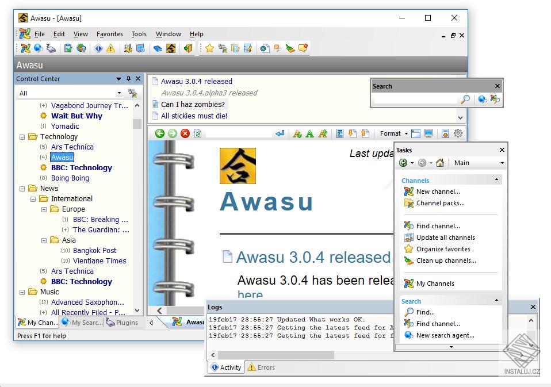The width and height of the screenshot is (551, 387).
Task: Switch to the My Searc... tab
Action: point(82,323)
